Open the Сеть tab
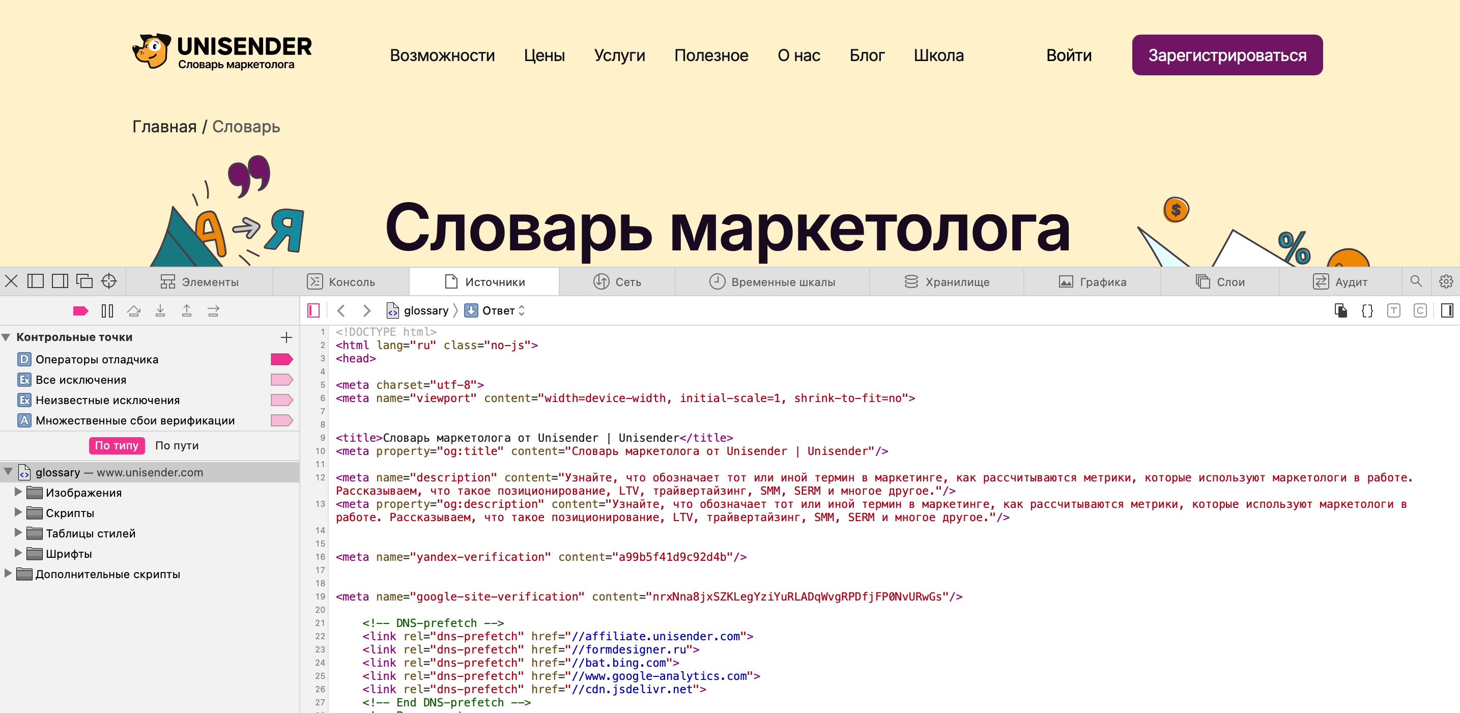Screen dimensions: 1460x713 point(617,281)
